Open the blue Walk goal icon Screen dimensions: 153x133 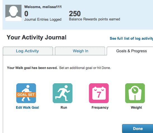pos(26,93)
